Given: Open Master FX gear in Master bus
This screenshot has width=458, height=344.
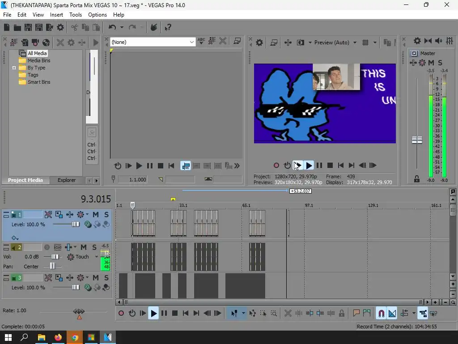Looking at the screenshot, I should point(422,63).
